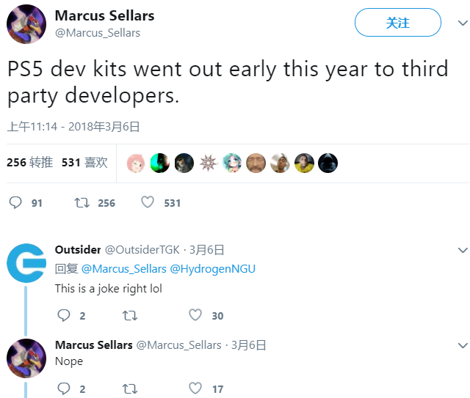The image size is (470, 398).
Task: Retweet the 'Nope' reply tweet
Action: click(129, 388)
